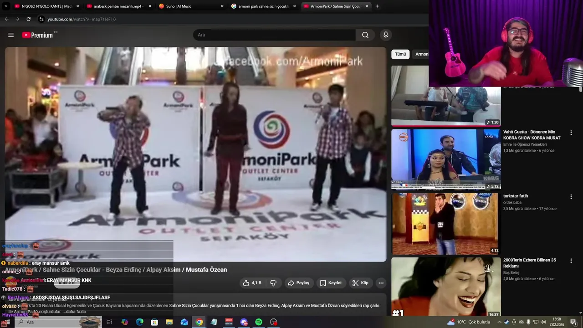Open 'Vahit Guetta - Dönence Mix' title link
Image resolution: width=583 pixels, height=328 pixels.
(532, 135)
